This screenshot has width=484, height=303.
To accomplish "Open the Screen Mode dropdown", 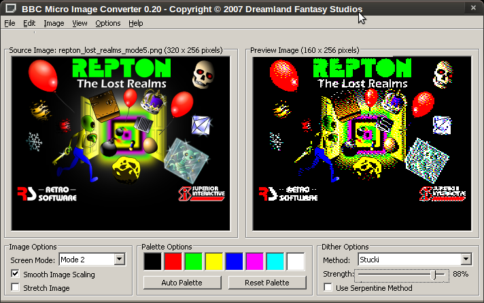I will 120,259.
